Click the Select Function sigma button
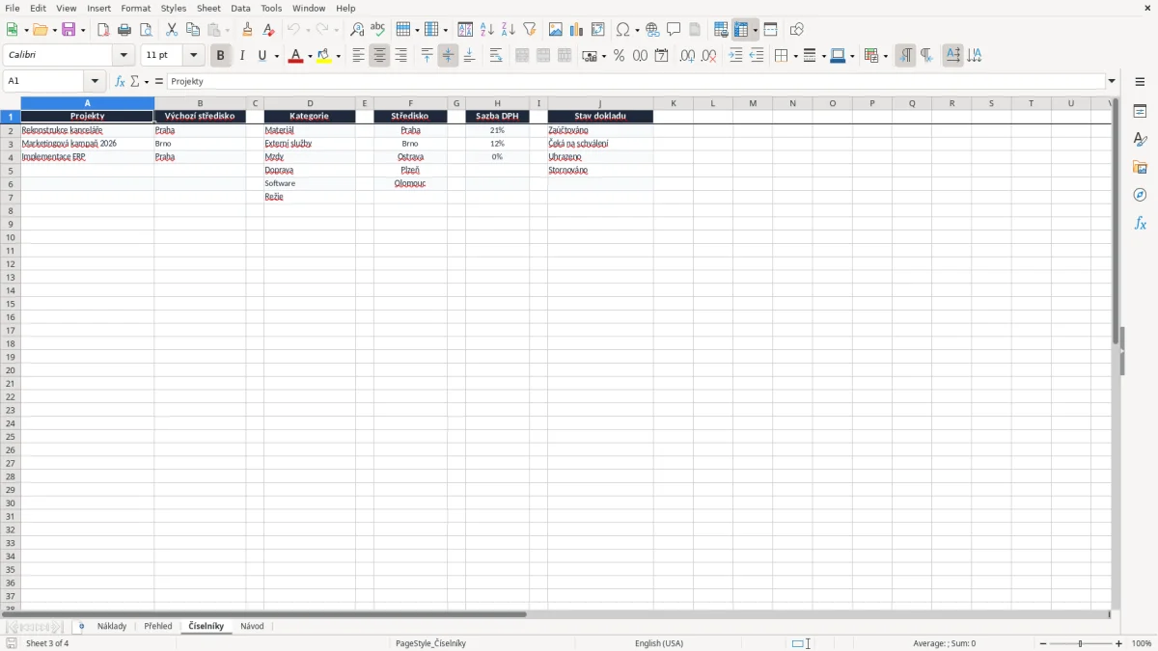 coord(136,82)
